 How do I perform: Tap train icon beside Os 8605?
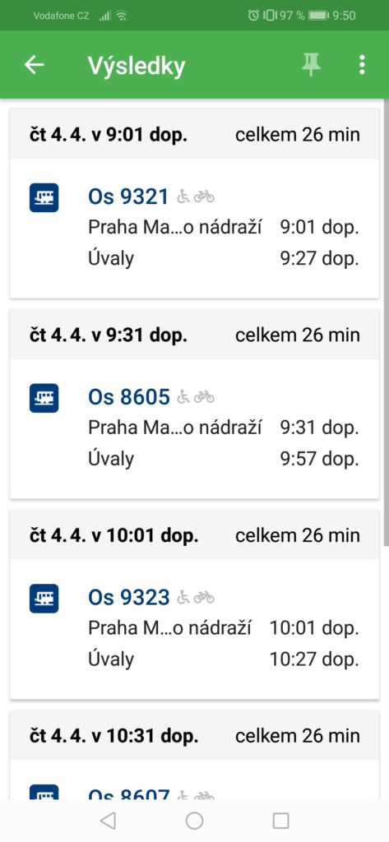(44, 398)
